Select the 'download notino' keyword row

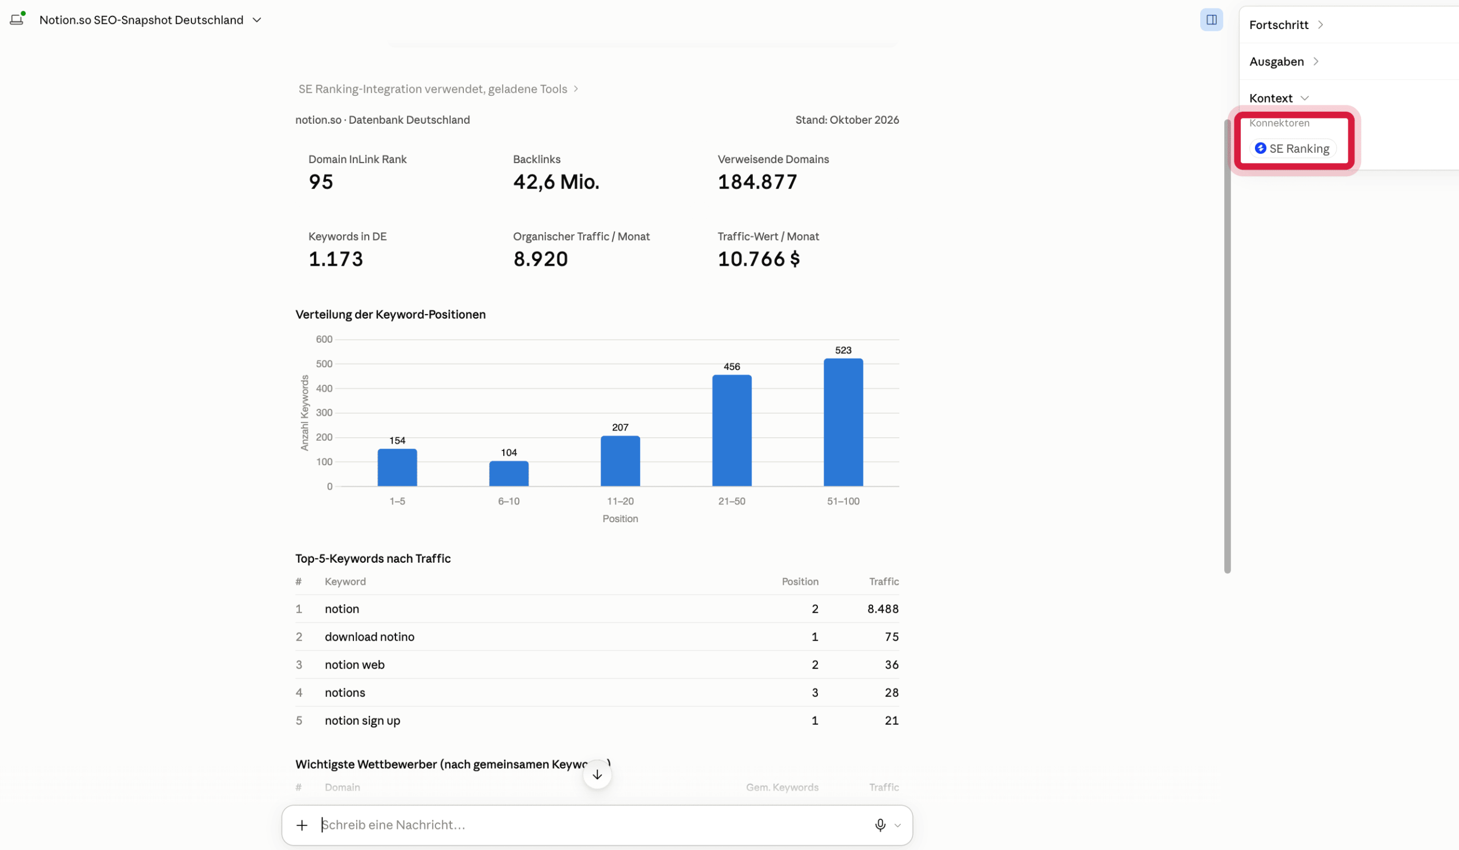point(597,636)
